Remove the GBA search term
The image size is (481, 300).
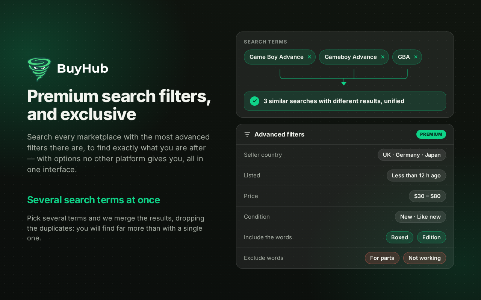(x=416, y=57)
